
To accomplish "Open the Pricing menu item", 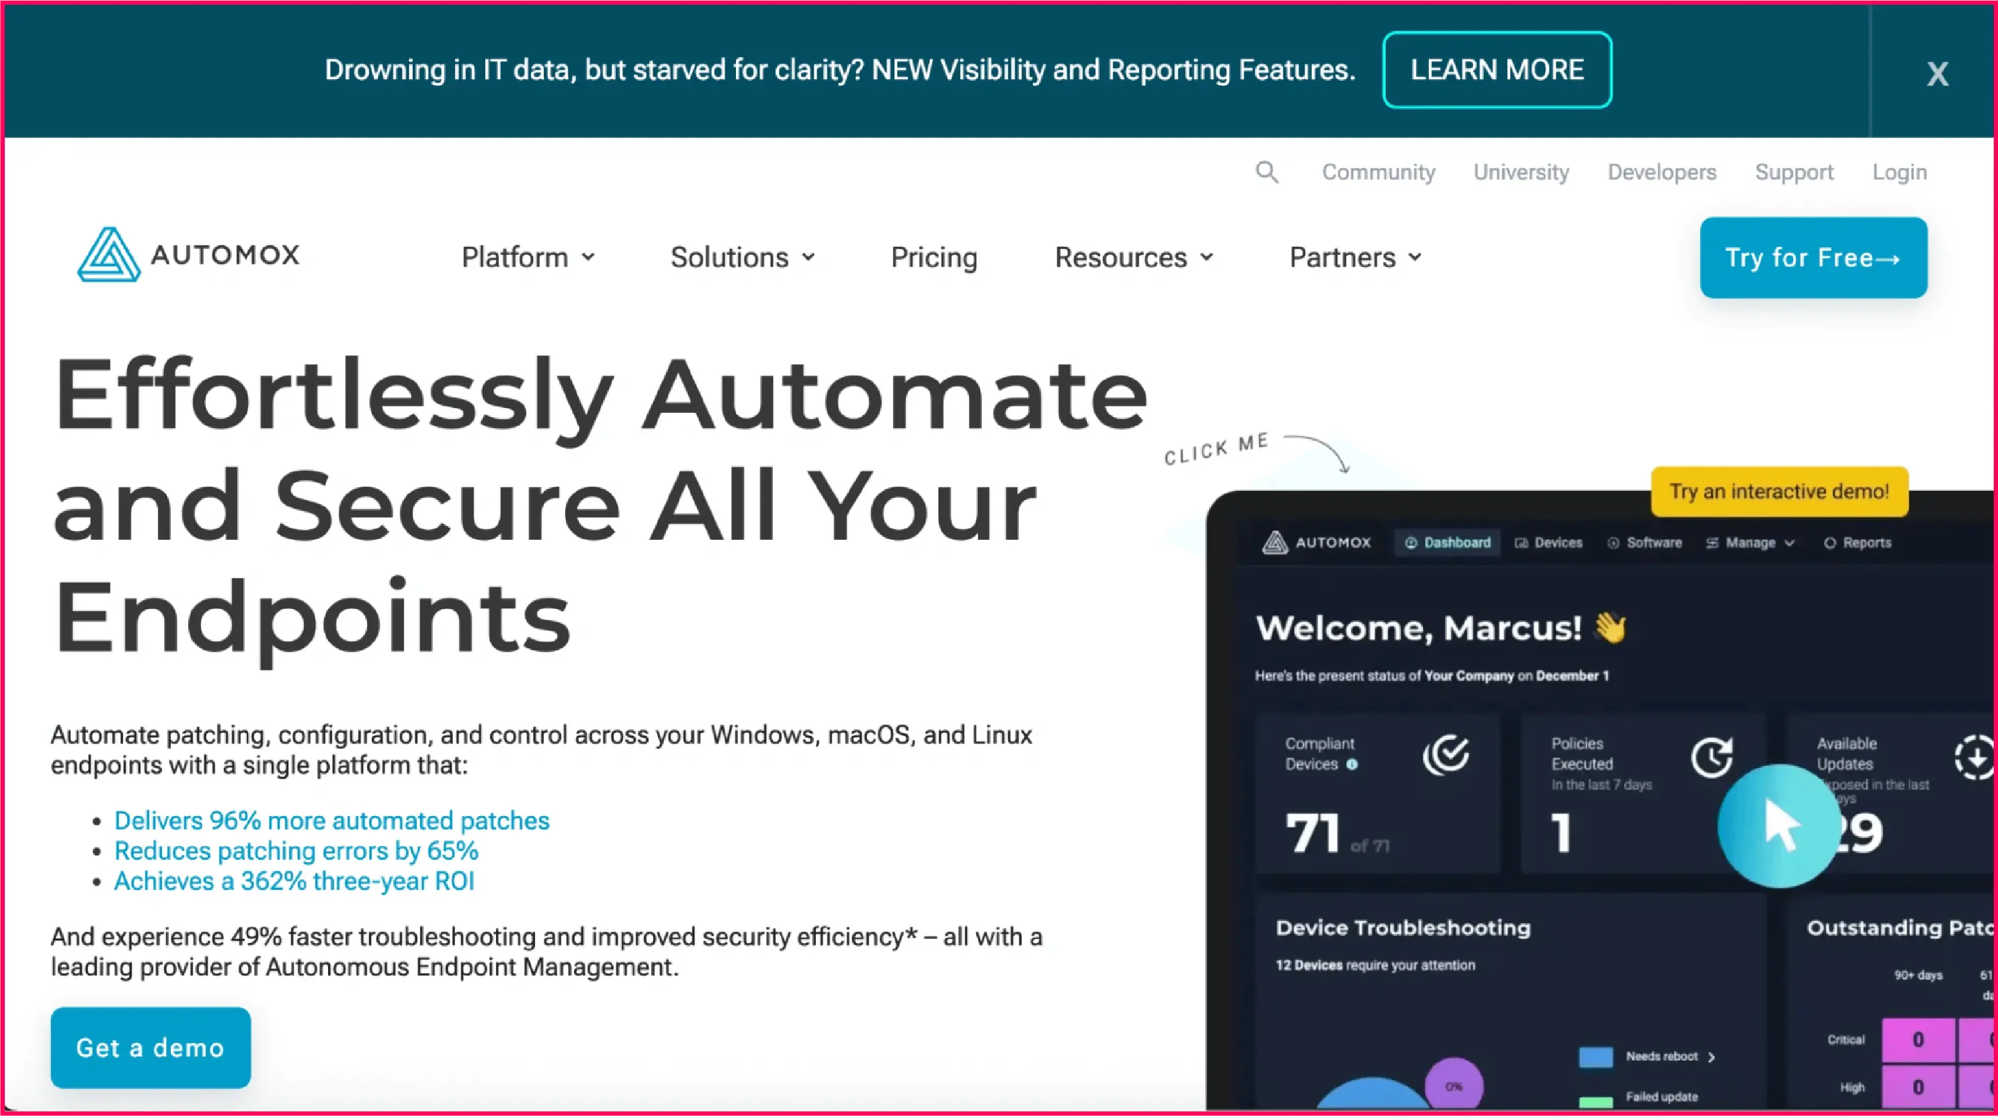I will (x=934, y=257).
